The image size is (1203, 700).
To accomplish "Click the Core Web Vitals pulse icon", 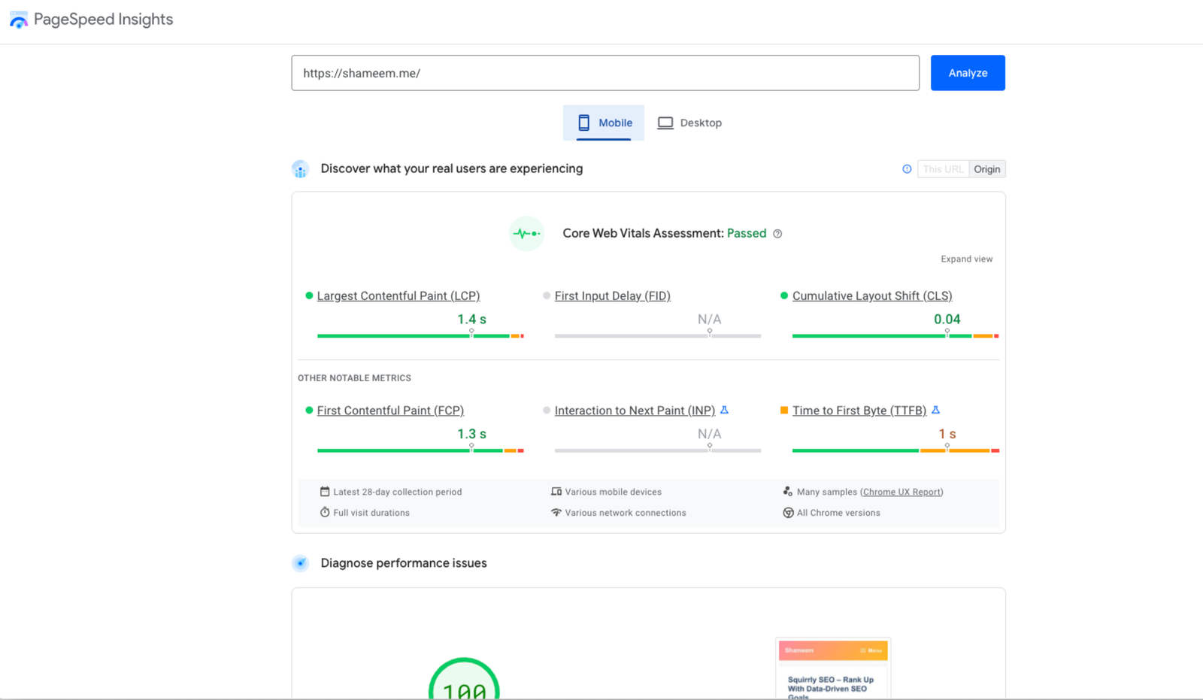I will pos(526,234).
